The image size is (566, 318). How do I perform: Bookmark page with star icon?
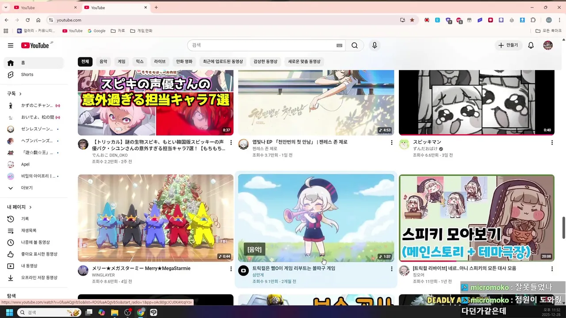tap(412, 20)
